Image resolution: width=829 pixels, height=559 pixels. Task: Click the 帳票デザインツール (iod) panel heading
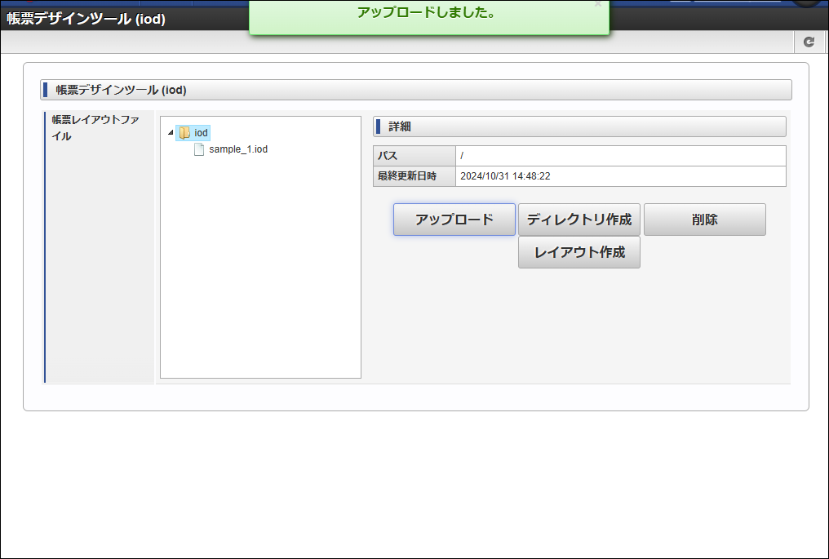click(x=416, y=90)
